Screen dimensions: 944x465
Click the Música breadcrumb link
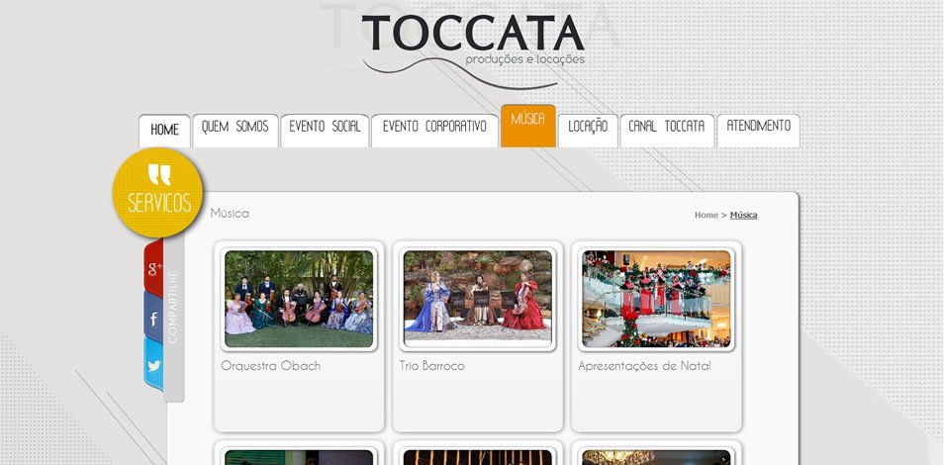(743, 215)
